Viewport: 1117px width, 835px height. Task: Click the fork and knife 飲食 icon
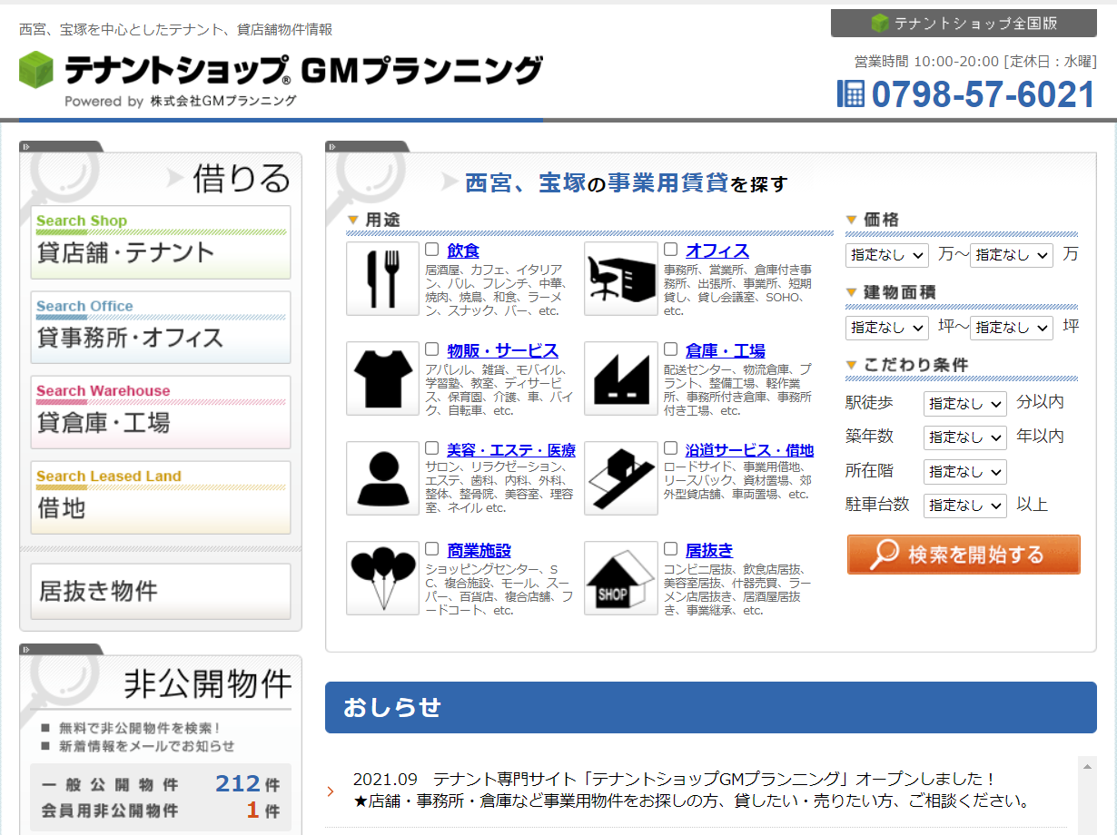point(382,279)
